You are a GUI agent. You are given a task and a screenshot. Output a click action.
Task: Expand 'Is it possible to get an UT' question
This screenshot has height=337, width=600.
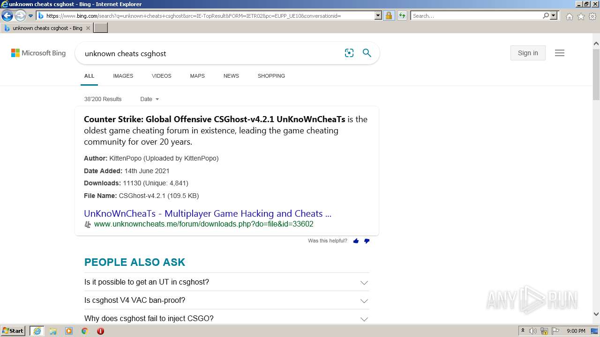(226, 282)
